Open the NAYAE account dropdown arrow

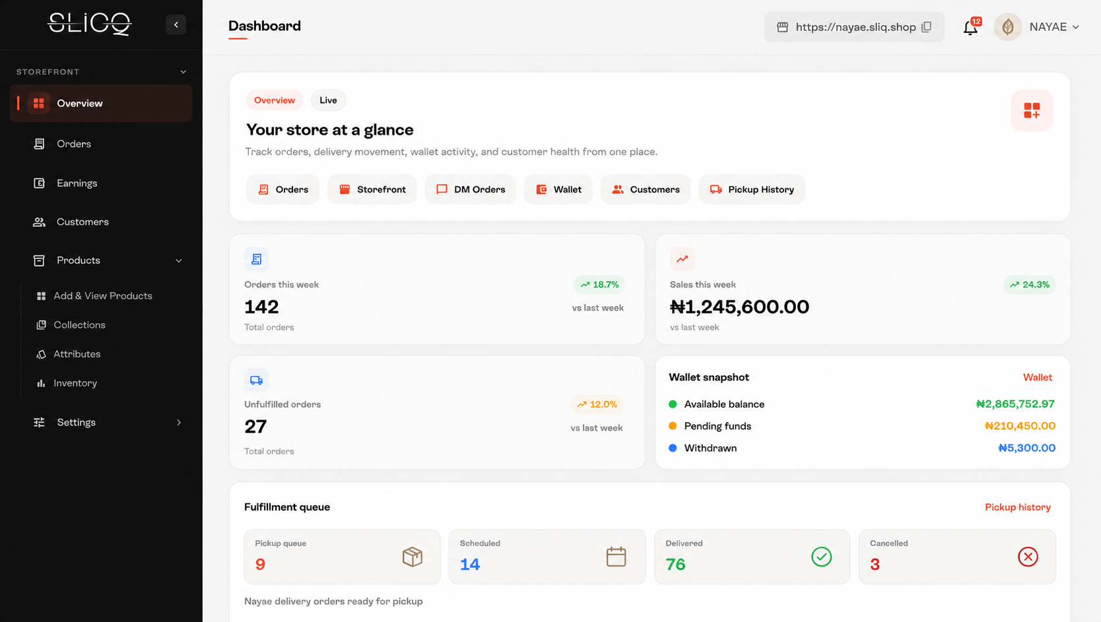coord(1075,27)
